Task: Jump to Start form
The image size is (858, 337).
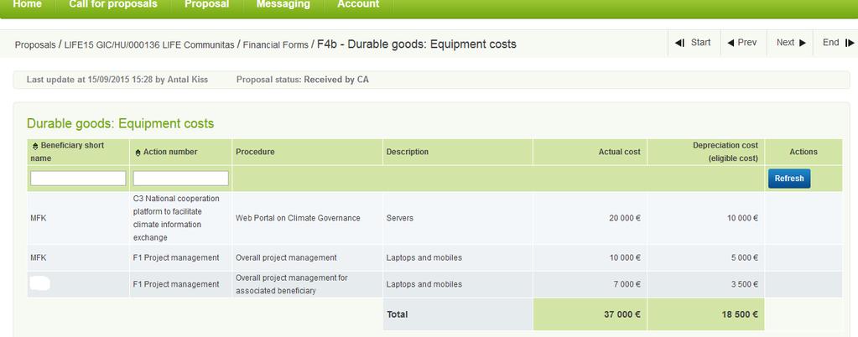Action: pyautogui.click(x=694, y=43)
